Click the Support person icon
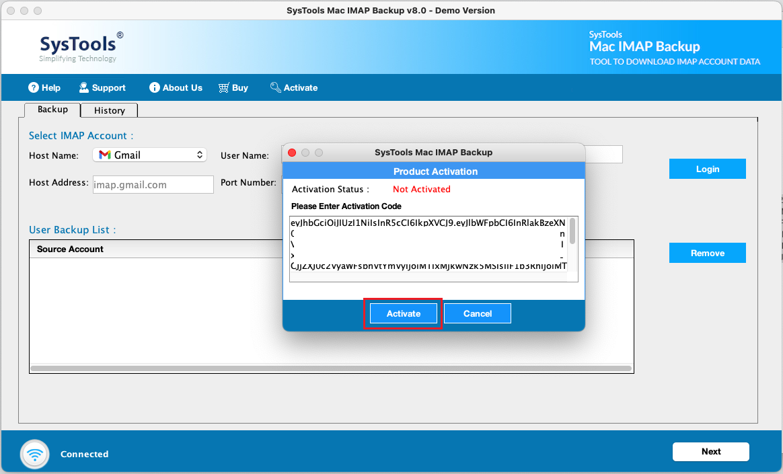Image resolution: width=783 pixels, height=474 pixels. (x=84, y=88)
